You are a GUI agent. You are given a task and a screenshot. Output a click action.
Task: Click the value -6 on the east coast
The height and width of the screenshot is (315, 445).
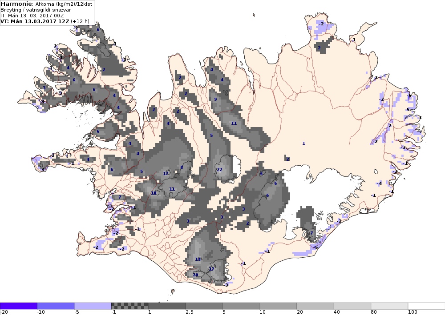coord(409,96)
